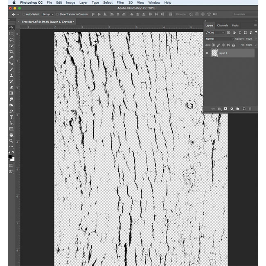The width and height of the screenshot is (266, 266).
Task: Click the background color swatch
Action: pos(13,160)
